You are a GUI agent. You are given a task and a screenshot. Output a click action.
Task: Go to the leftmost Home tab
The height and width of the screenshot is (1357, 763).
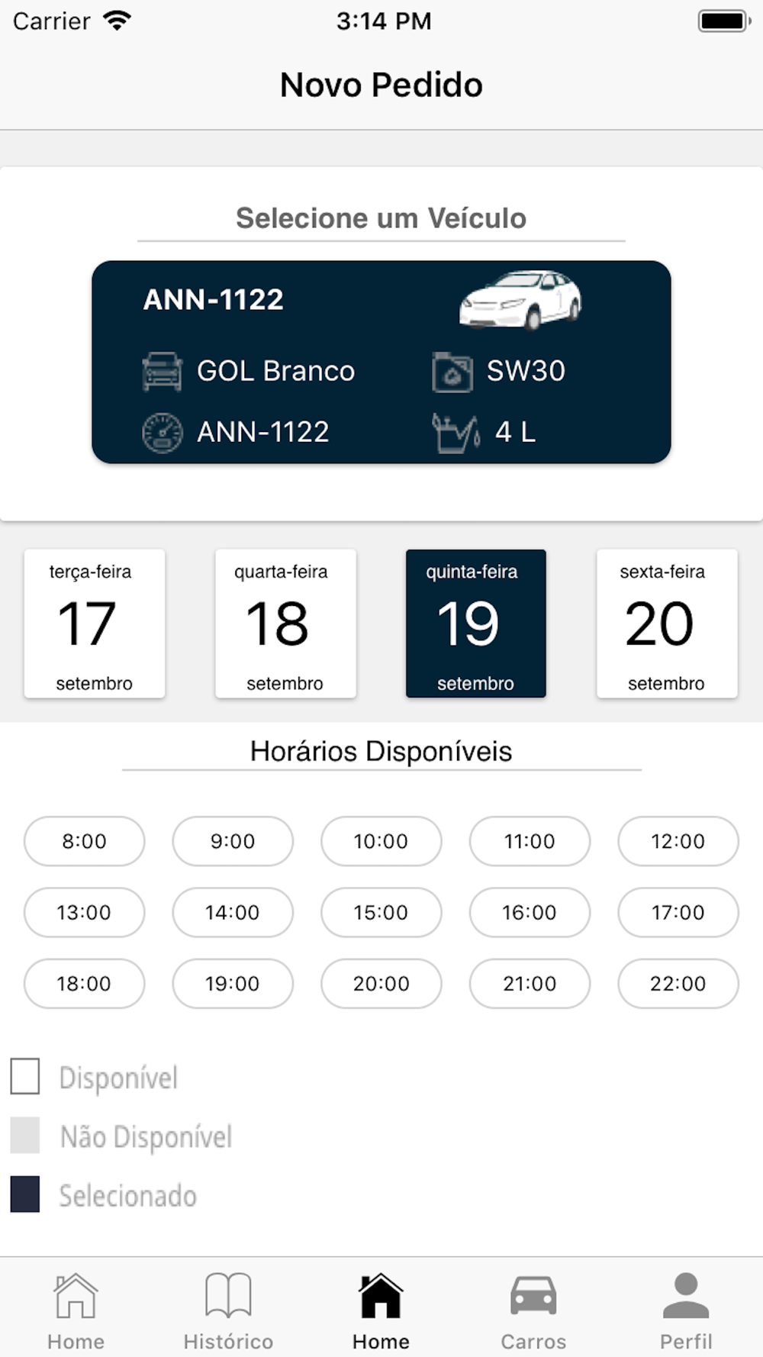(x=76, y=1310)
